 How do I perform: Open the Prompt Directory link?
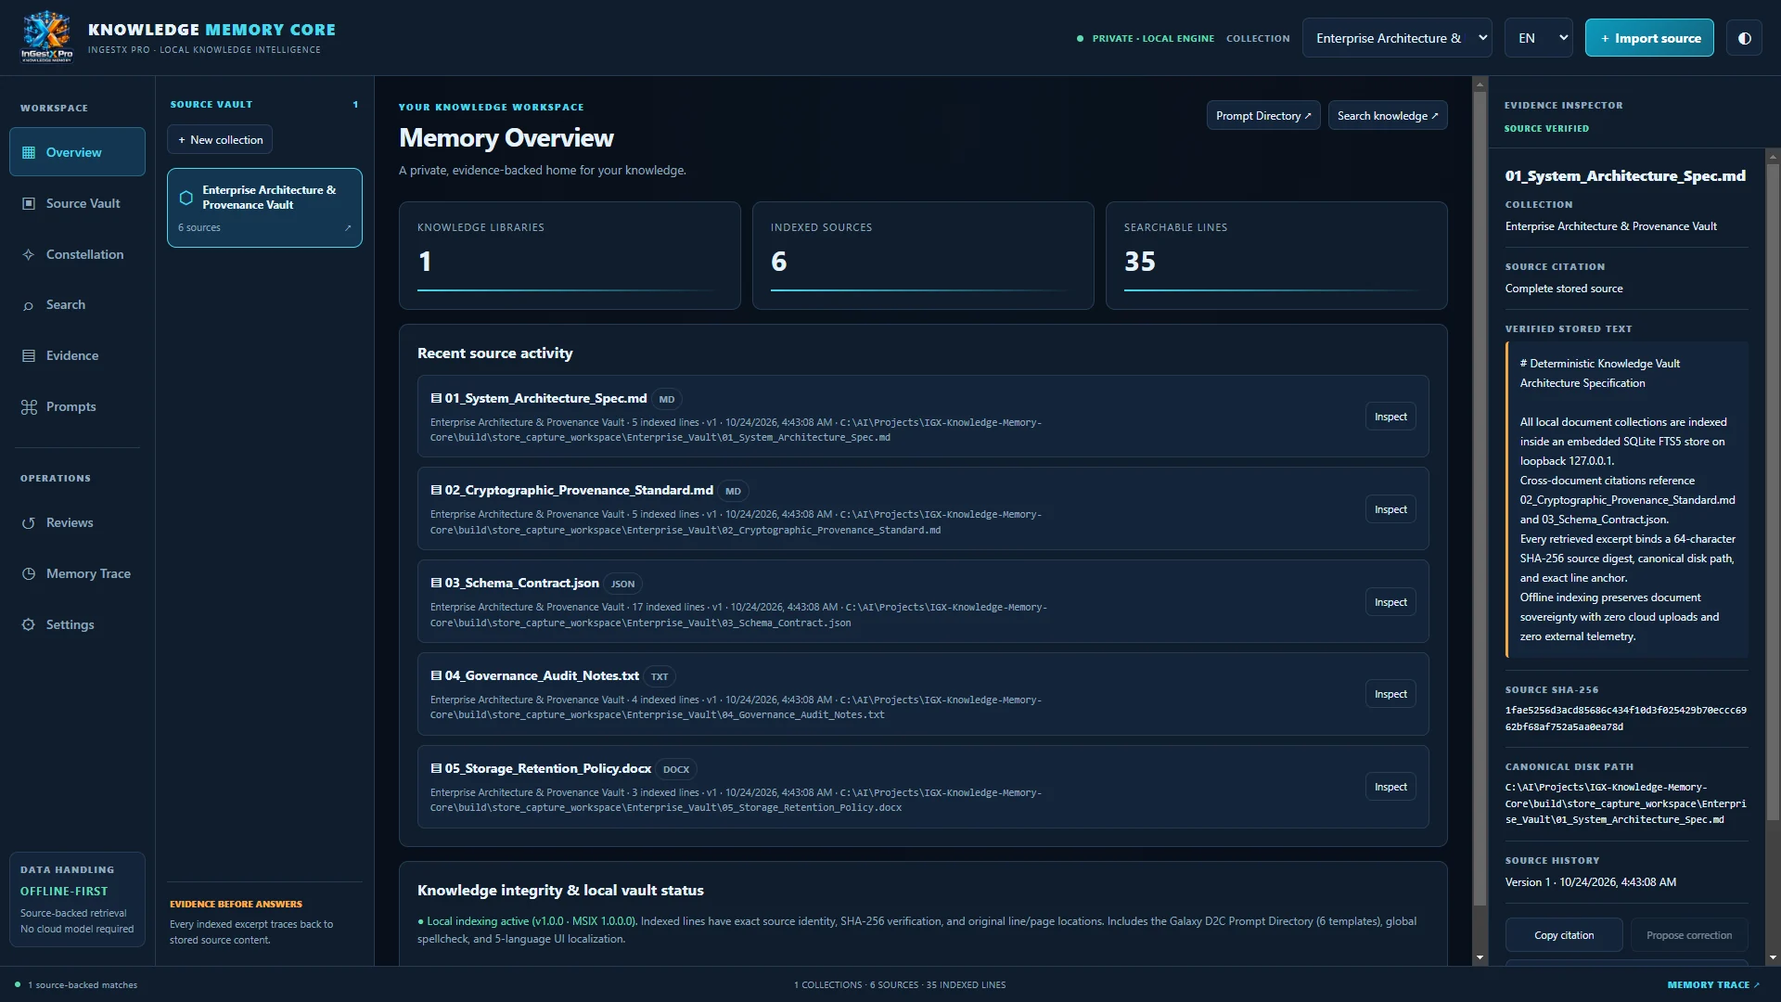pos(1263,116)
